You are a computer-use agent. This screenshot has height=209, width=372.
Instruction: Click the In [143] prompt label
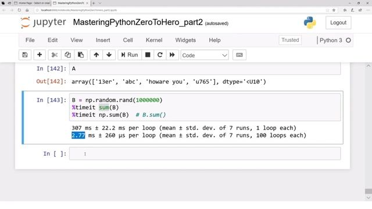pos(51,100)
